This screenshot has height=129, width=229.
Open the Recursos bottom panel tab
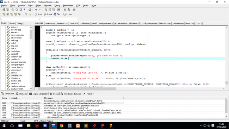[x=21, y=94]
